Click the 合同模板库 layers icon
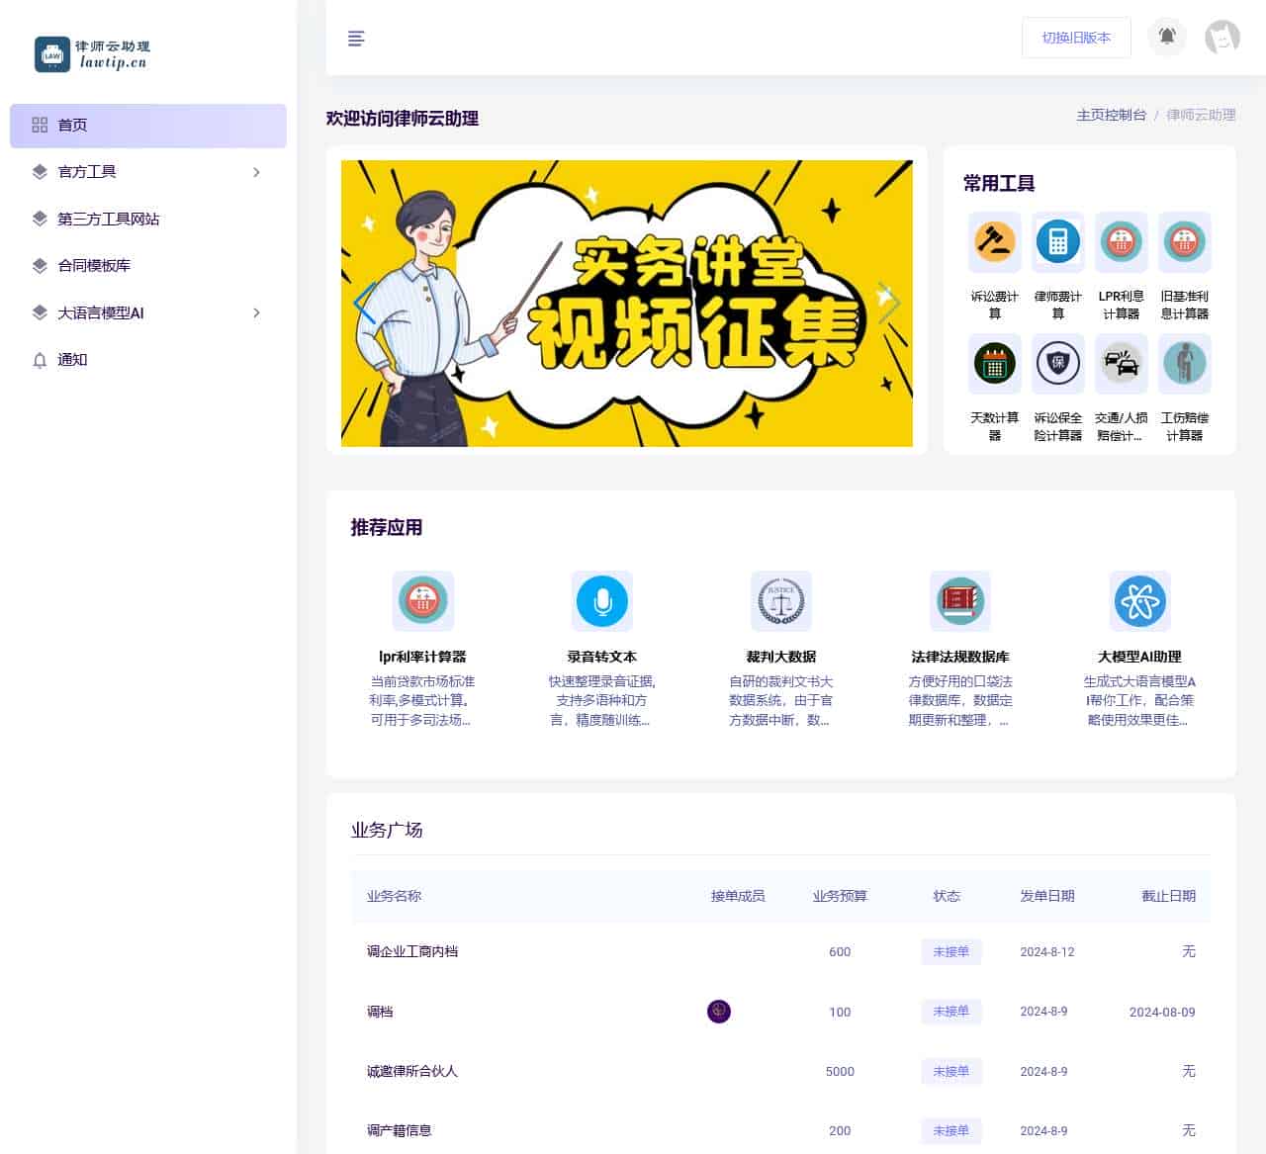Image resolution: width=1266 pixels, height=1154 pixels. [x=40, y=266]
